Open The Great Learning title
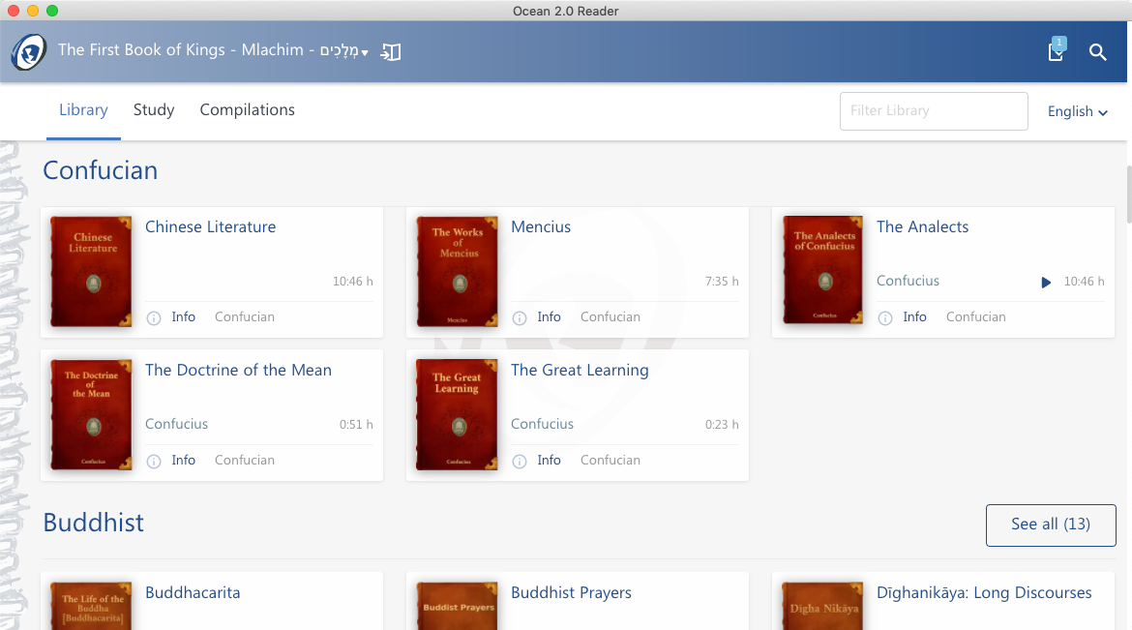 click(x=580, y=370)
